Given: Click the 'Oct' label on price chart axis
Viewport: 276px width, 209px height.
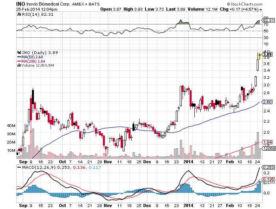Looking at the screenshot, I should coord(62,162).
